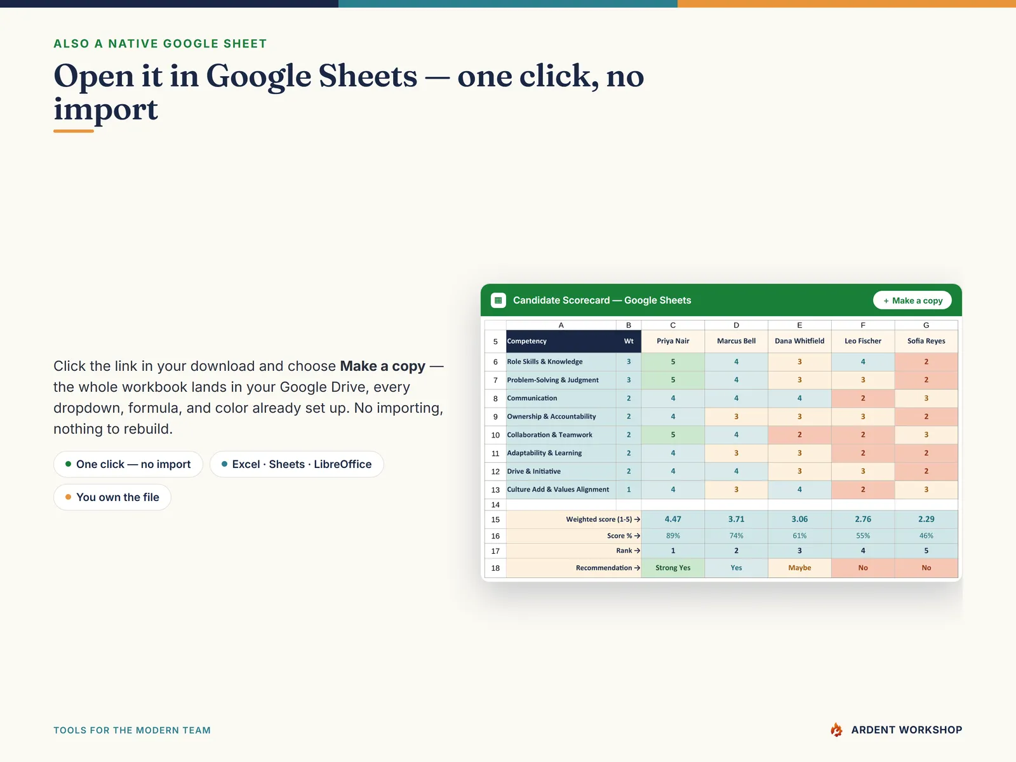Click the weighted score 2.76 cell

click(863, 519)
